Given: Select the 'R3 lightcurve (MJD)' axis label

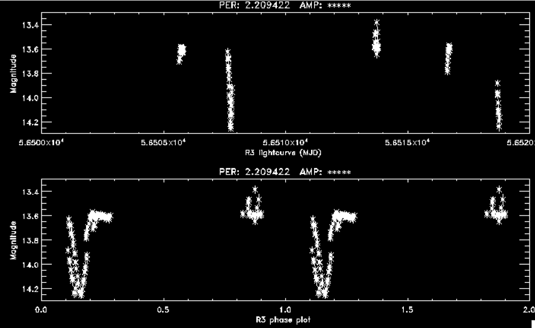Looking at the screenshot, I should pyautogui.click(x=285, y=152).
